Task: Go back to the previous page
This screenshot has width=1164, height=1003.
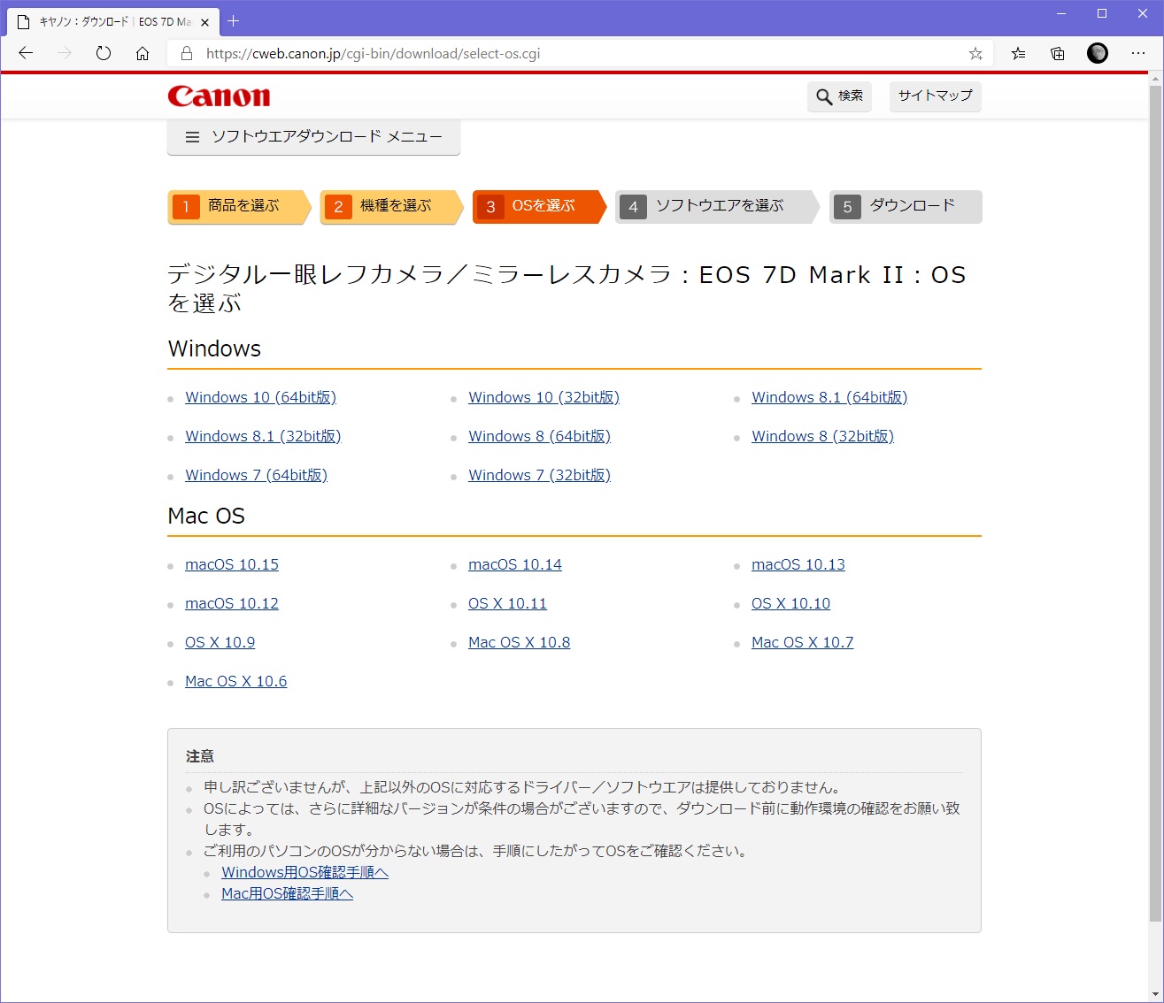Action: tap(26, 53)
